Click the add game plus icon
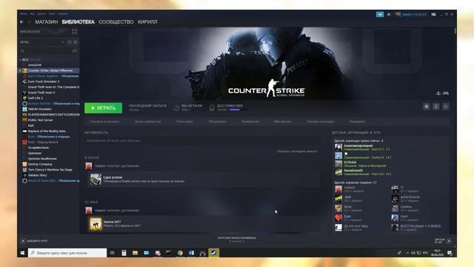Viewport: 474px width, 267px height. click(23, 241)
